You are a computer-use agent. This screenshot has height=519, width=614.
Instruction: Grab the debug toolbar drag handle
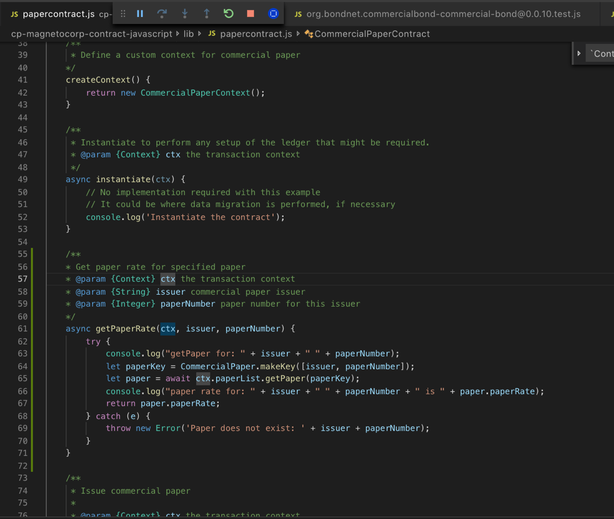[123, 13]
